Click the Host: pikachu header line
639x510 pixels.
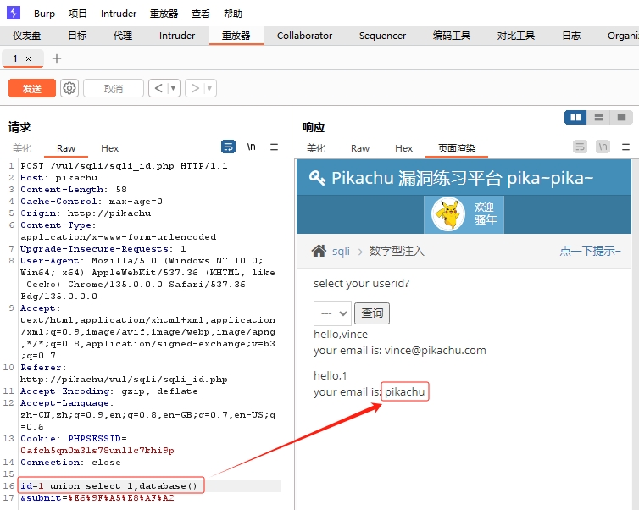[59, 178]
